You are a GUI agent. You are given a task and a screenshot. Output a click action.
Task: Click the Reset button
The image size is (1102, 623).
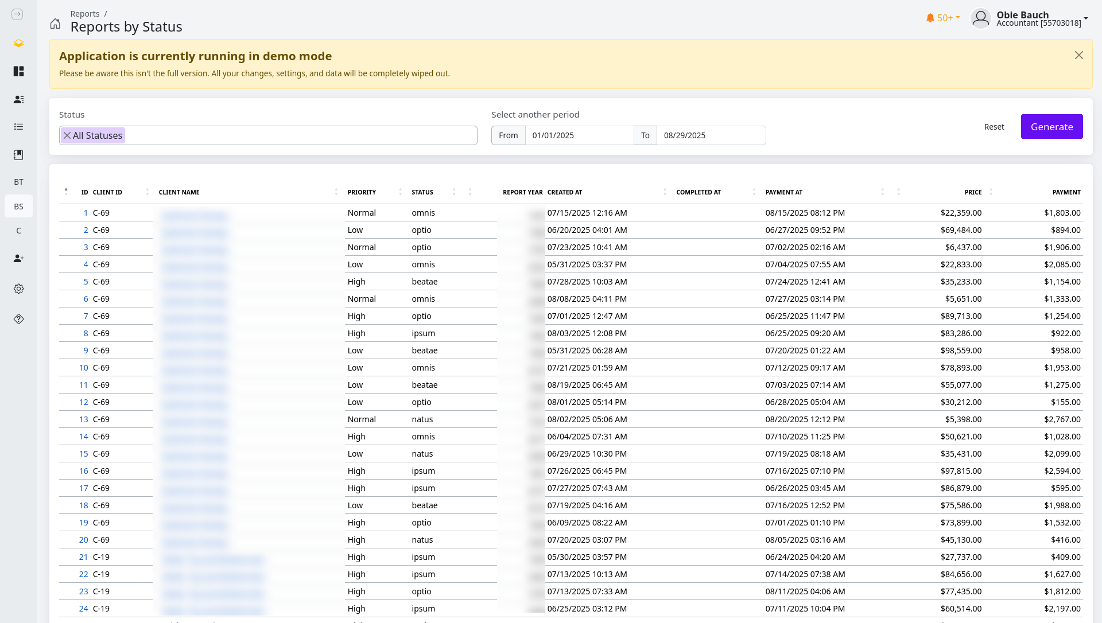point(994,127)
